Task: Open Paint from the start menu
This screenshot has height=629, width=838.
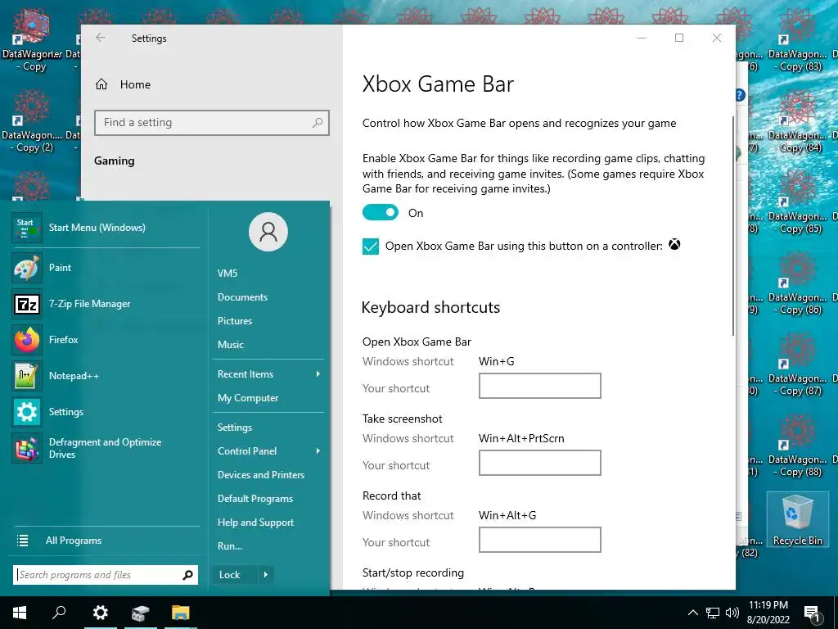Action: click(106, 268)
